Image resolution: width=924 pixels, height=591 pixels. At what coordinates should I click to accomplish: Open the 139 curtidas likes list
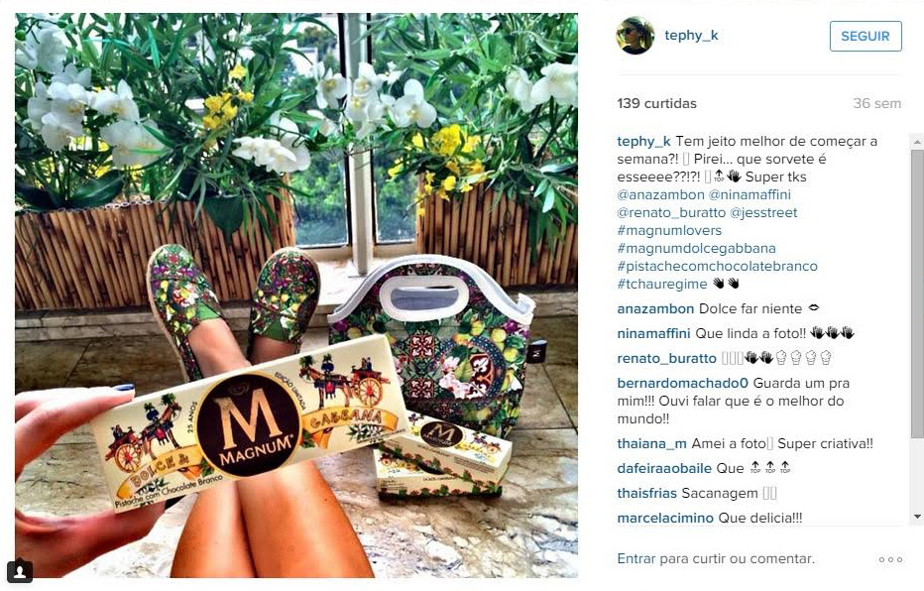656,104
